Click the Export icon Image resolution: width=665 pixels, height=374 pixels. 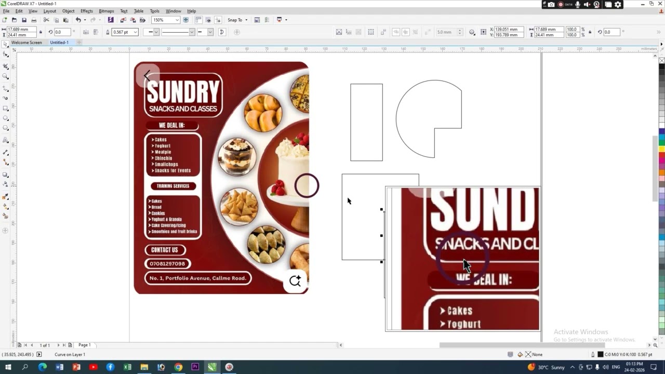(133, 20)
